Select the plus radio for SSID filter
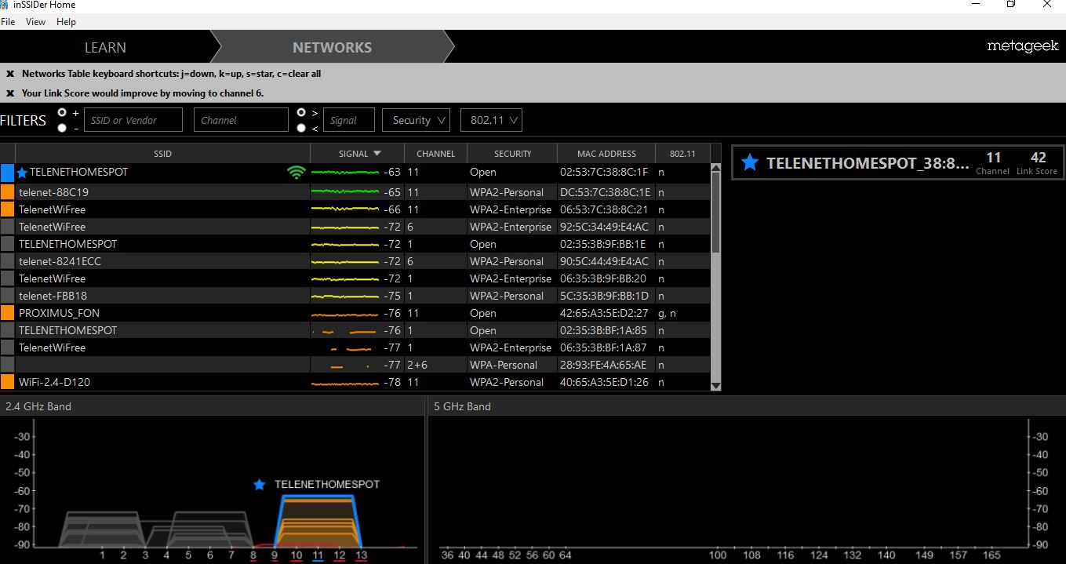Viewport: 1066px width, 564px height. (x=62, y=113)
